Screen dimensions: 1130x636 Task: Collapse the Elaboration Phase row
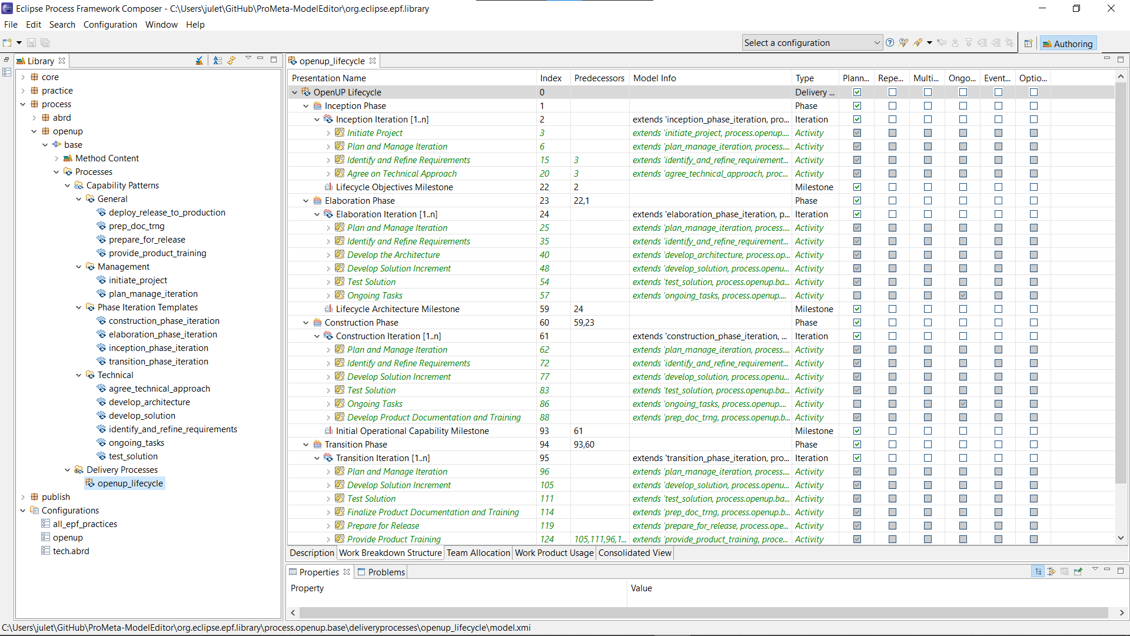305,201
